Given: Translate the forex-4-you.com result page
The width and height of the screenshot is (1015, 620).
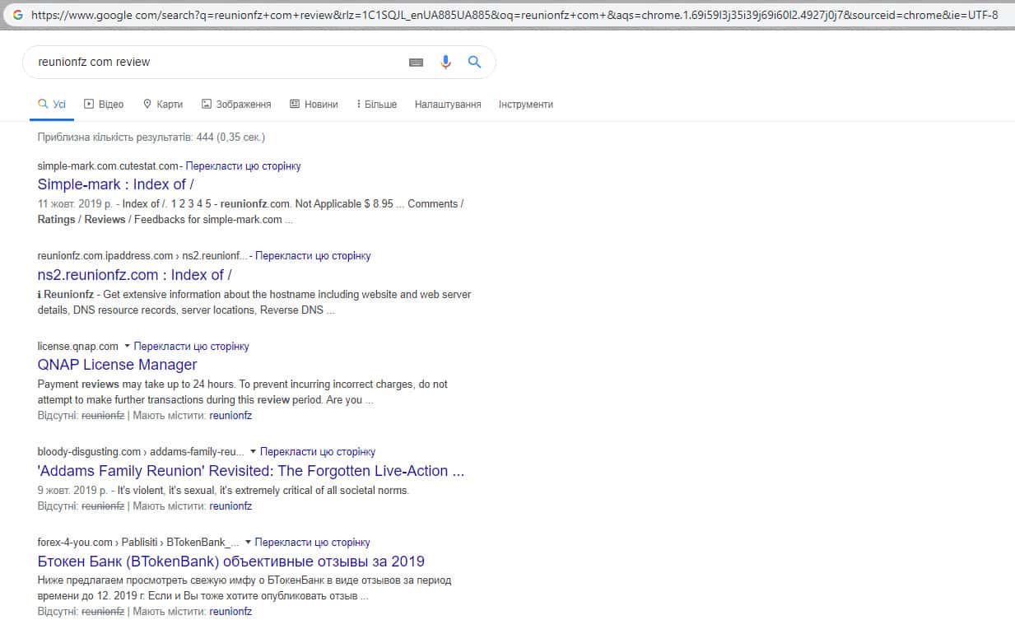Looking at the screenshot, I should (x=313, y=543).
